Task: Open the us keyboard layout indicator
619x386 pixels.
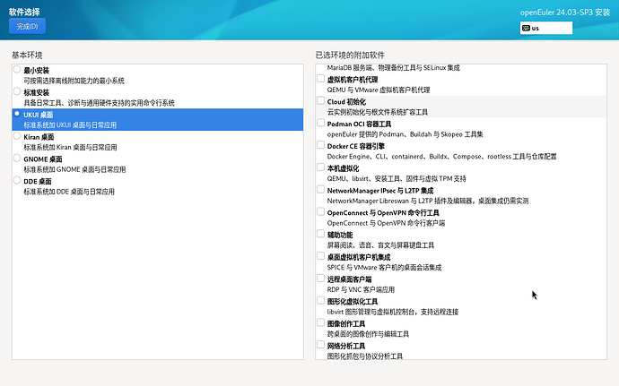Action: (x=546, y=28)
